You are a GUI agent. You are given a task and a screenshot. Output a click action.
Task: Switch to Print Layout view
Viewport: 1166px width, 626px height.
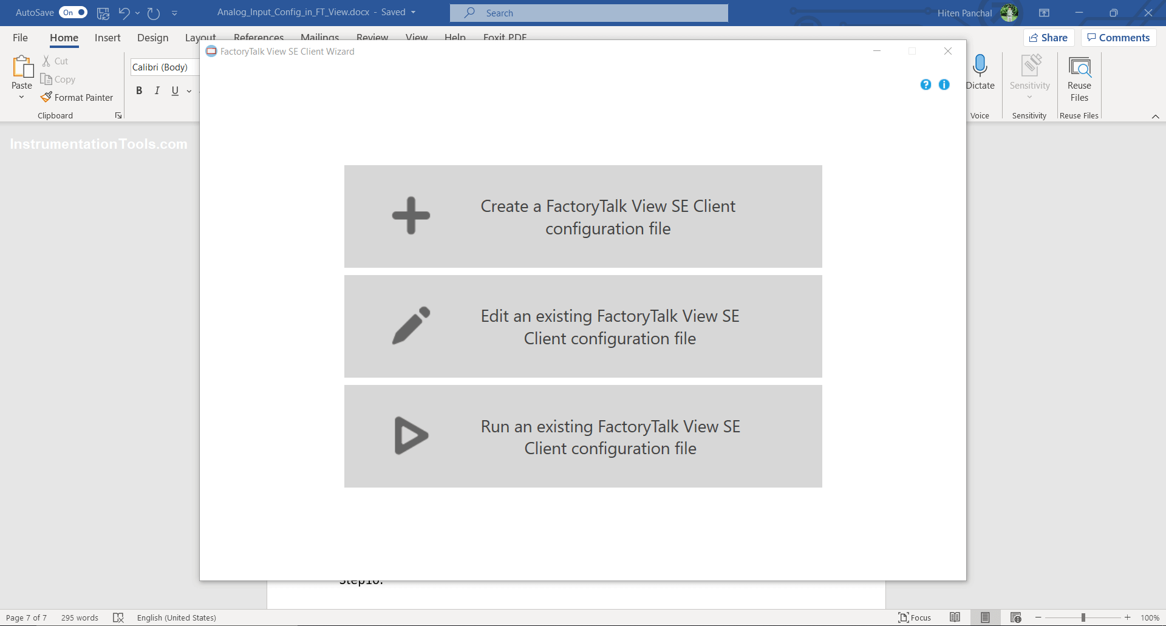click(985, 617)
